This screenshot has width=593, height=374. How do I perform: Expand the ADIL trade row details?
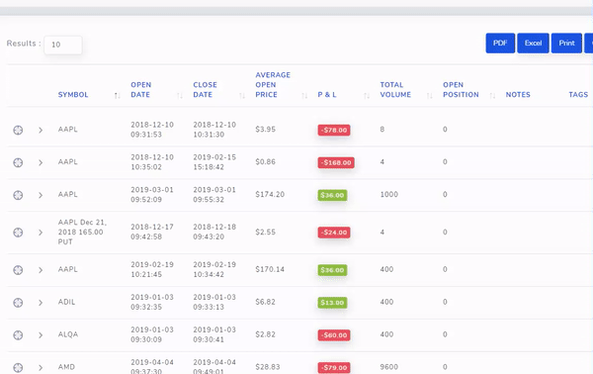point(41,303)
